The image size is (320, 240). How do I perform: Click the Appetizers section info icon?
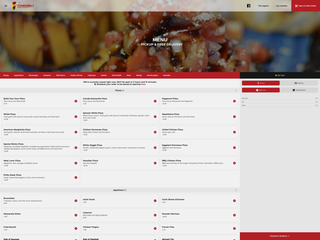pos(125,190)
